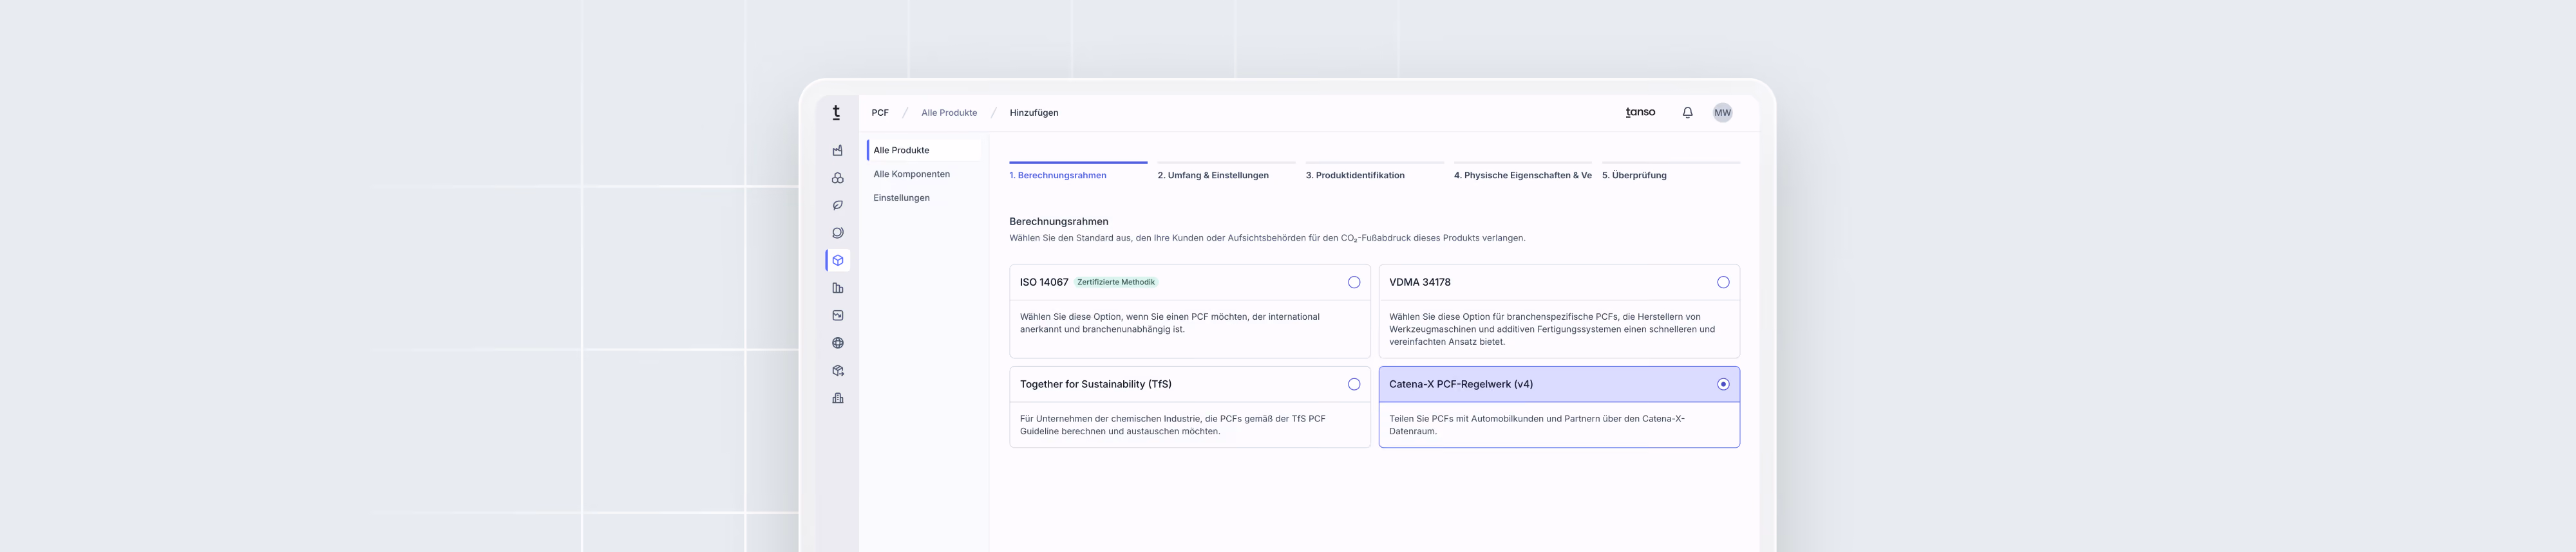Click the TfS card description text
Viewport: 2576px width, 552px height.
[x=1173, y=425]
